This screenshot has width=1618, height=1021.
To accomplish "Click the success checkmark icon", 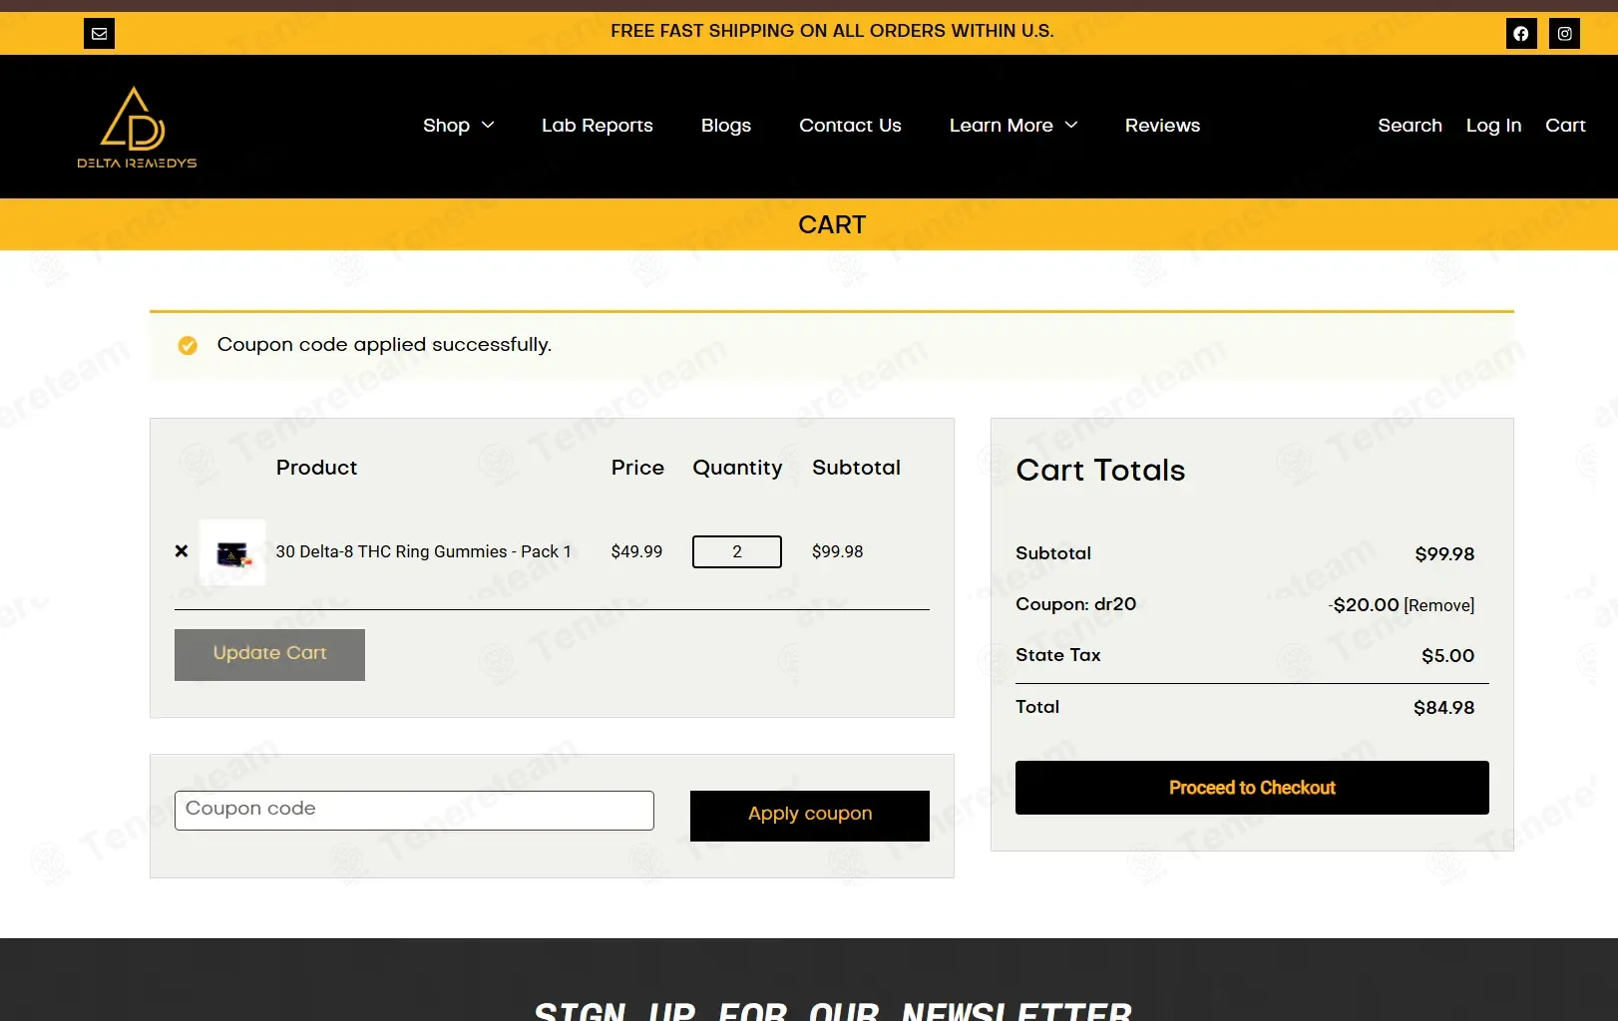I will [x=188, y=345].
